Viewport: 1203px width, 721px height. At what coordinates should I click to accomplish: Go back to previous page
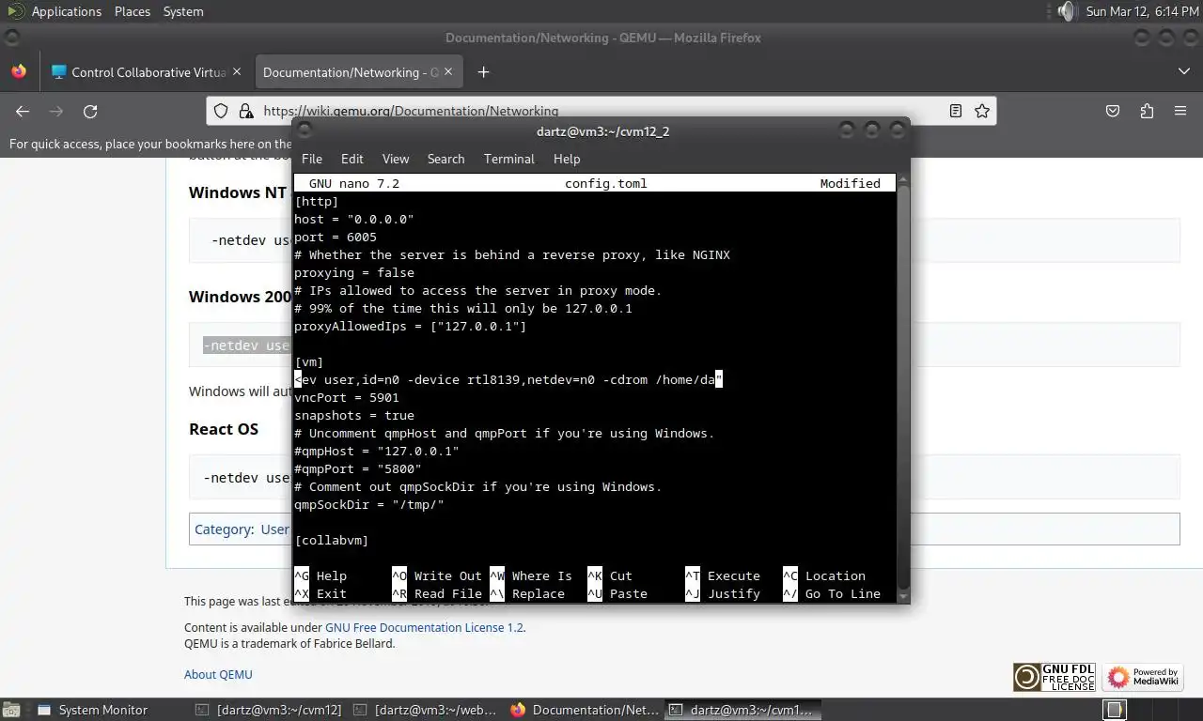click(x=23, y=111)
